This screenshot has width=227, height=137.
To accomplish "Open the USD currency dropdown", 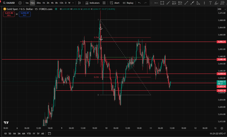I will pos(222,9).
